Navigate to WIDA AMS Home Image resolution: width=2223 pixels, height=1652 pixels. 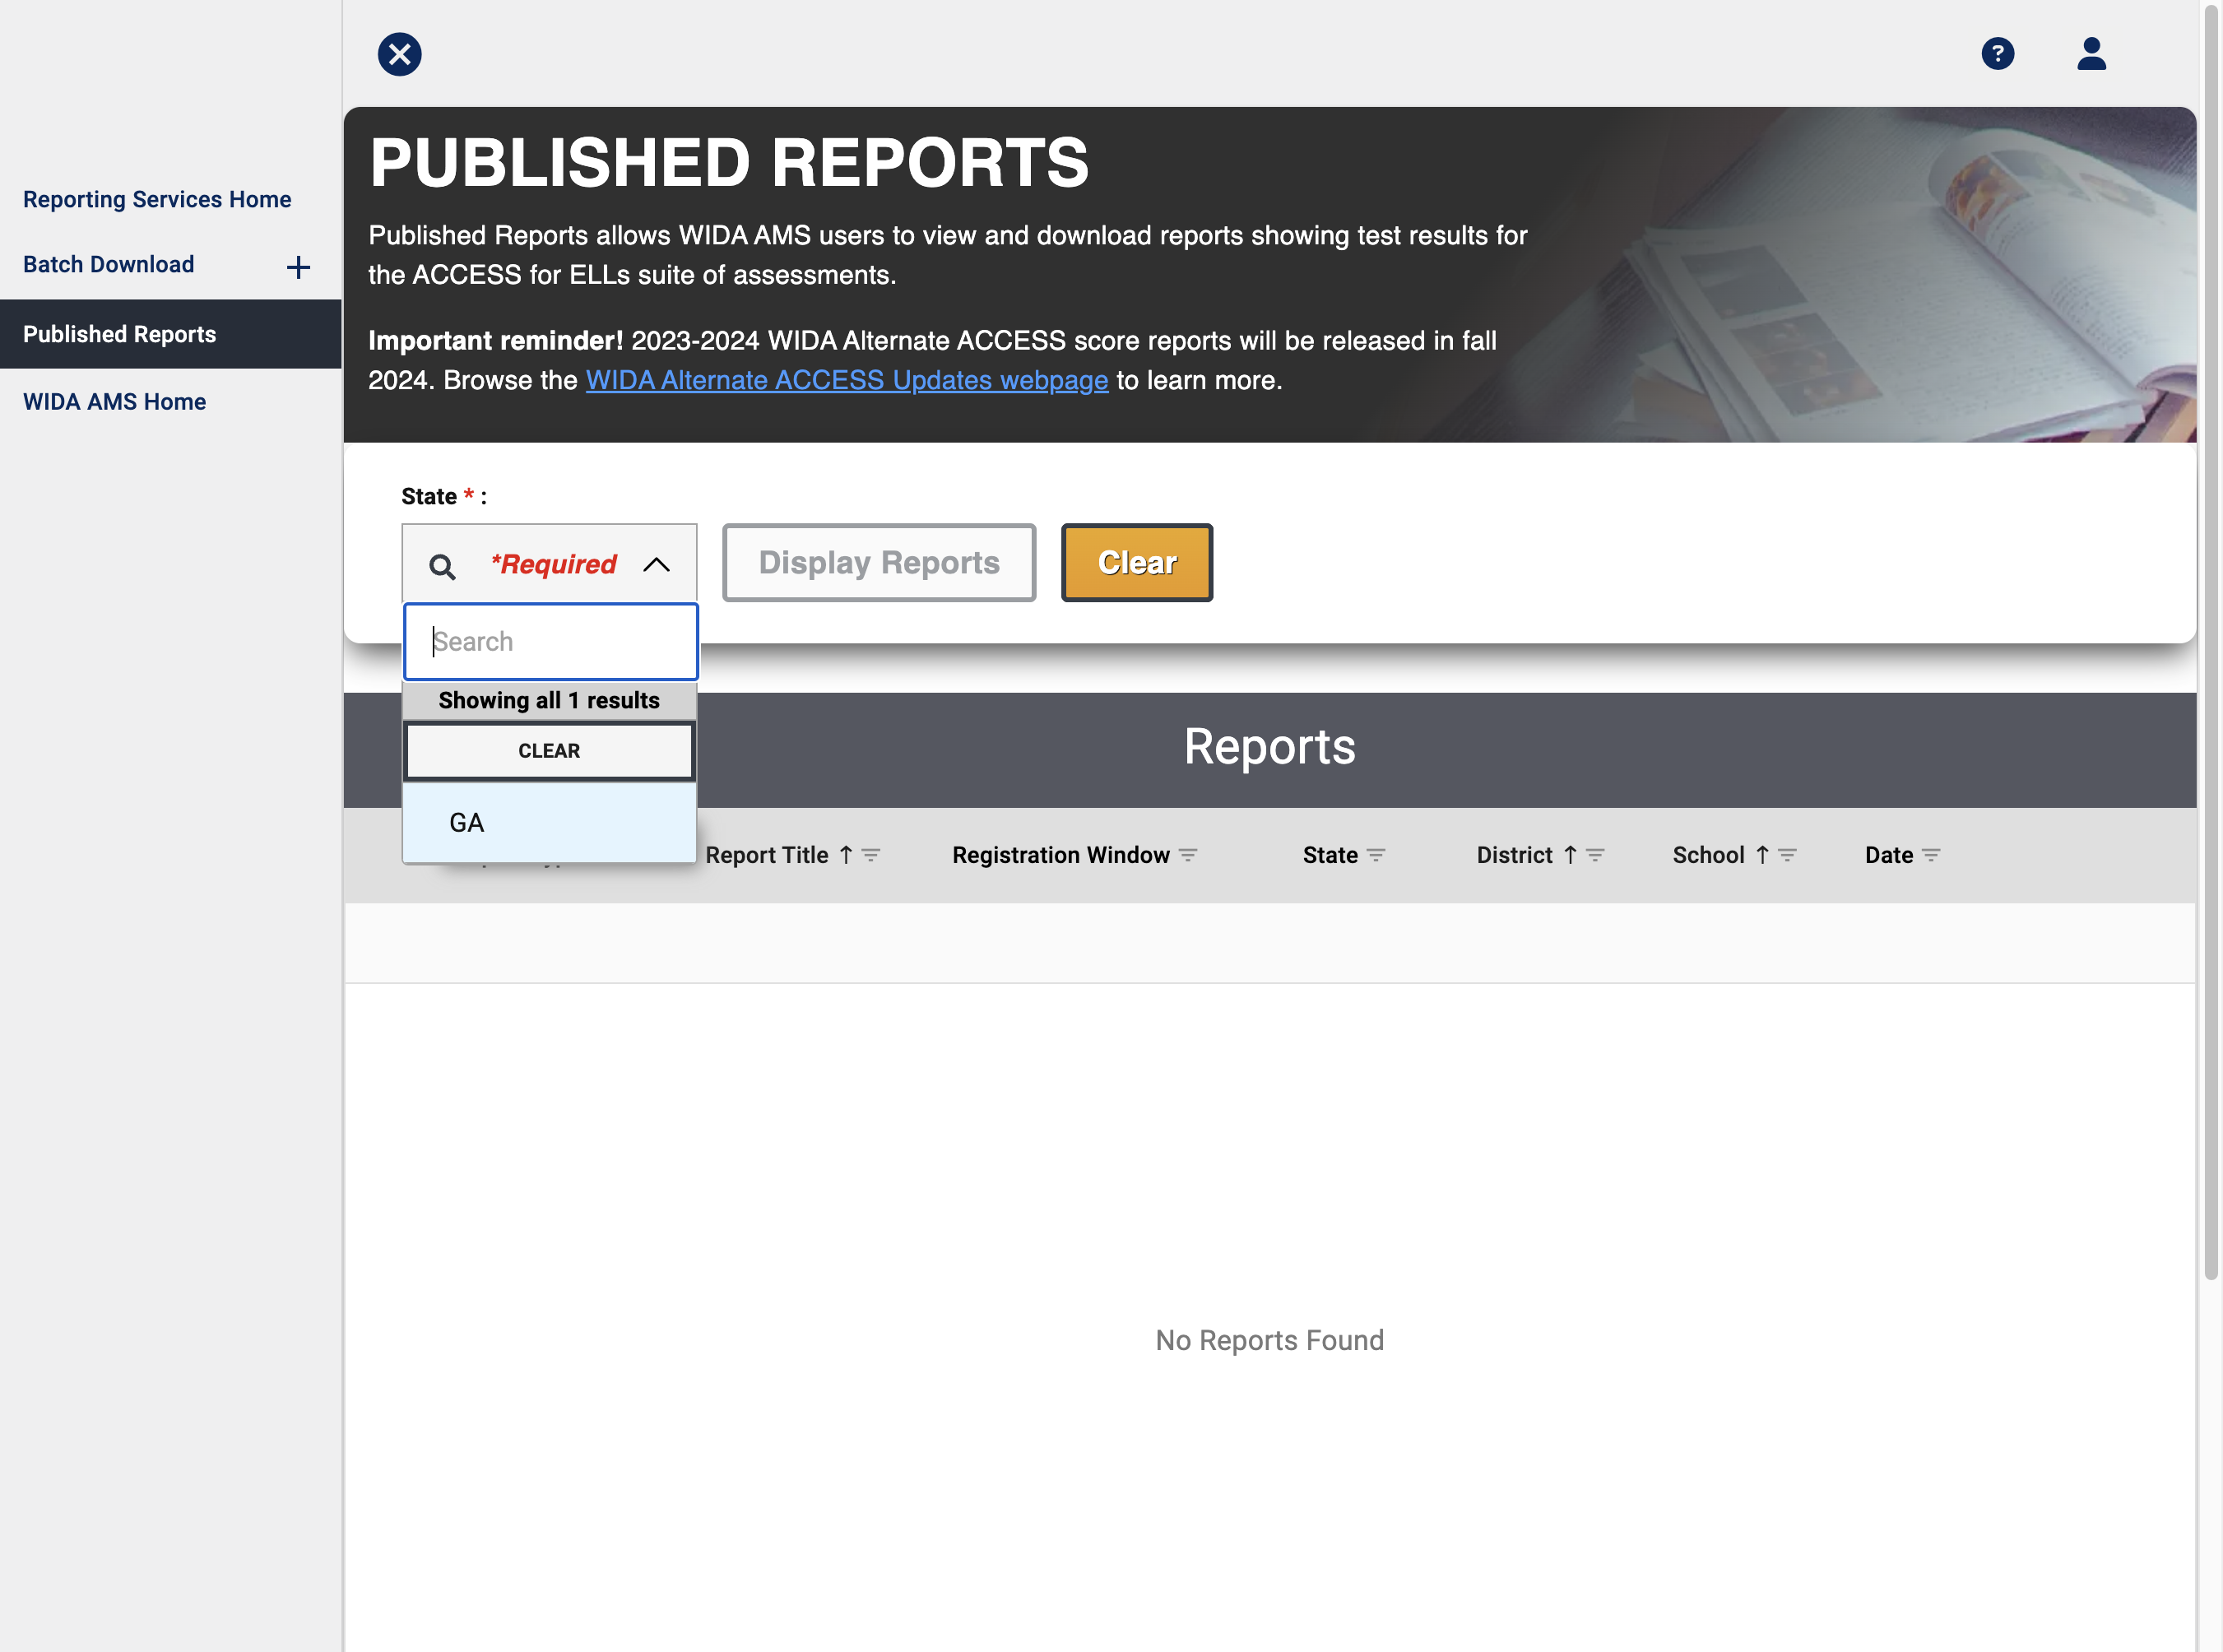[x=114, y=401]
